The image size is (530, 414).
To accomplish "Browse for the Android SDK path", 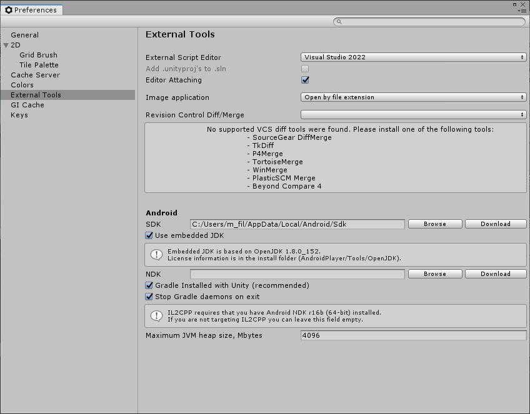I will (435, 224).
